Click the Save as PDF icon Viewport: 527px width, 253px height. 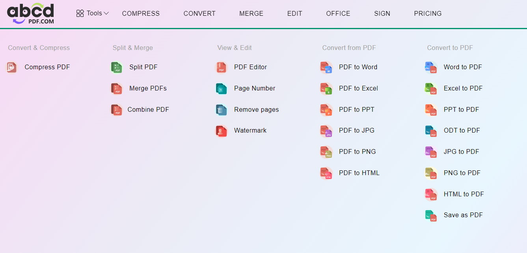click(x=431, y=215)
